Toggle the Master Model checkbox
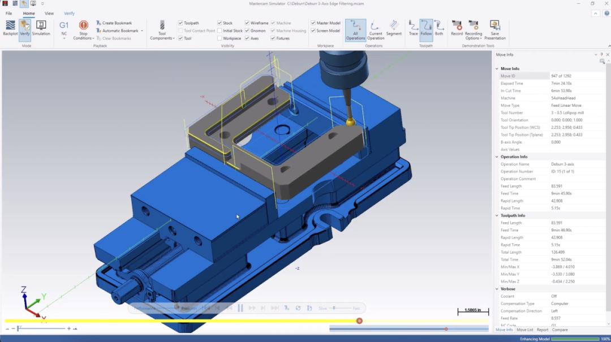611x342 pixels. (x=313, y=23)
